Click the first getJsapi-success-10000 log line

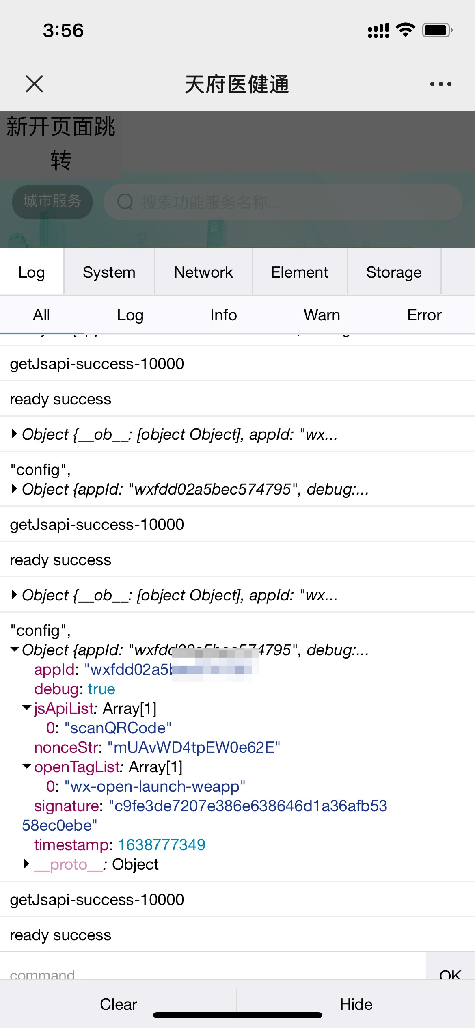pos(97,364)
